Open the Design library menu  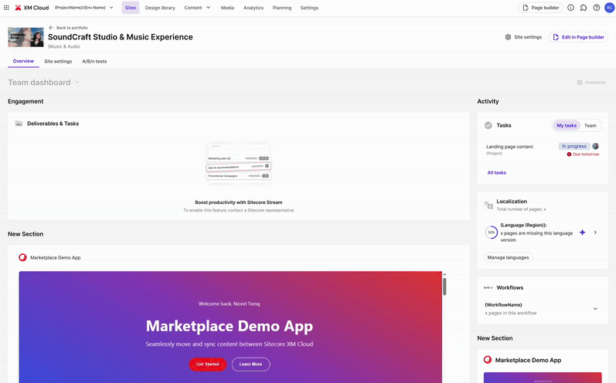click(x=160, y=8)
